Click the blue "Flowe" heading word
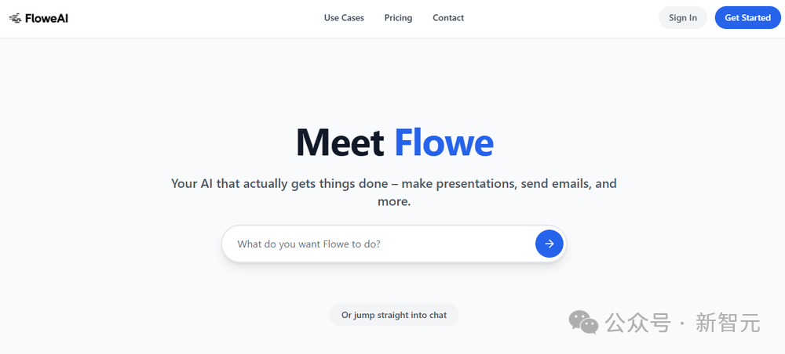The height and width of the screenshot is (354, 785). tap(444, 143)
